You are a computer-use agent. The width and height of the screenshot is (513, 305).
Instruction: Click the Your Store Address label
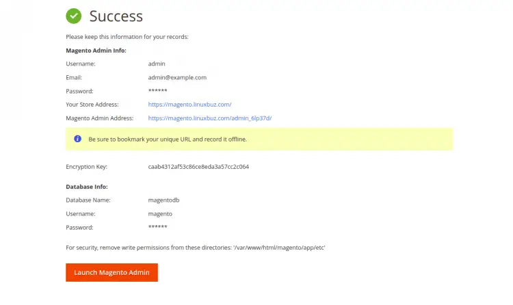tap(92, 105)
